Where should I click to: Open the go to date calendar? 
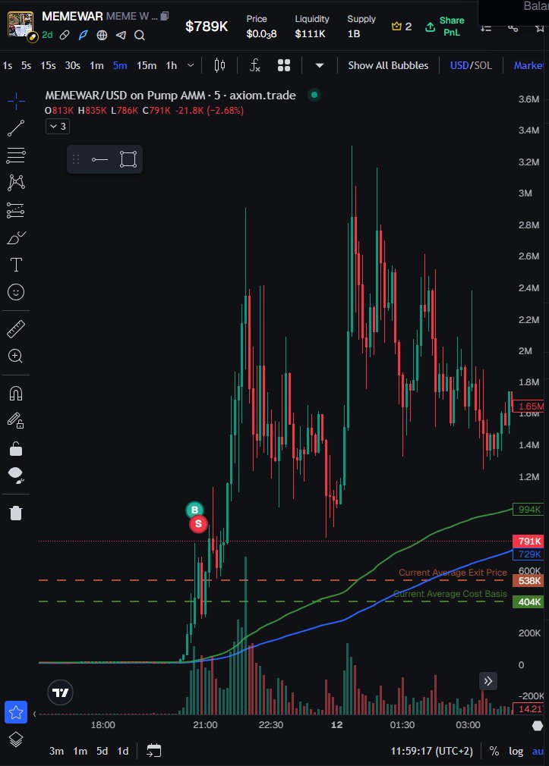pyautogui.click(x=153, y=751)
